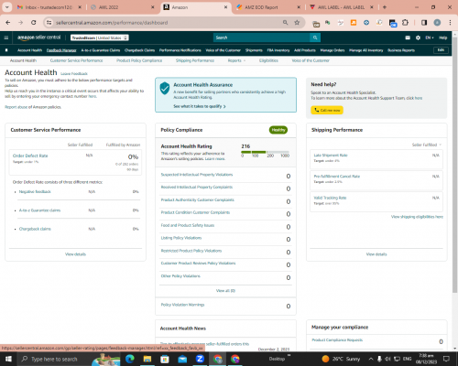Click the zoom magnifier icon in address bar

(285, 23)
